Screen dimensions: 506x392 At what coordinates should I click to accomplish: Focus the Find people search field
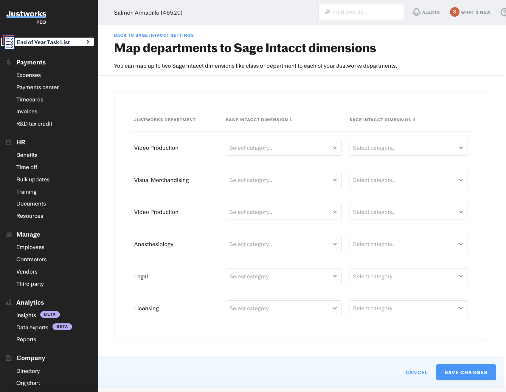pyautogui.click(x=361, y=12)
